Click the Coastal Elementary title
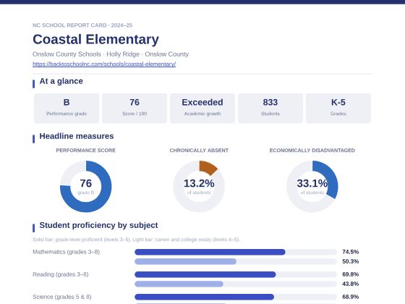The width and height of the screenshot is (405, 304). tap(95, 39)
